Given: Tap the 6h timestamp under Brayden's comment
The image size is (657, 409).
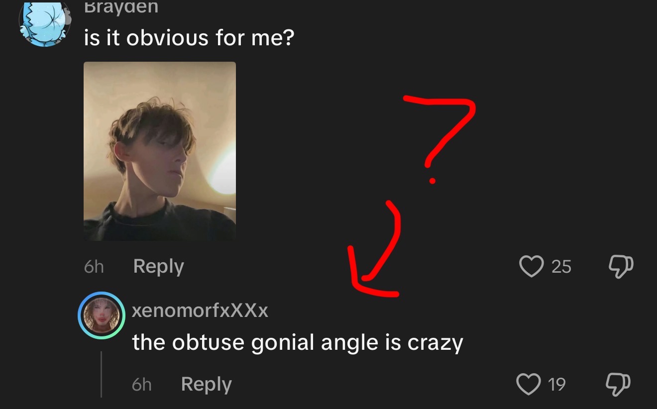Looking at the screenshot, I should tap(94, 267).
